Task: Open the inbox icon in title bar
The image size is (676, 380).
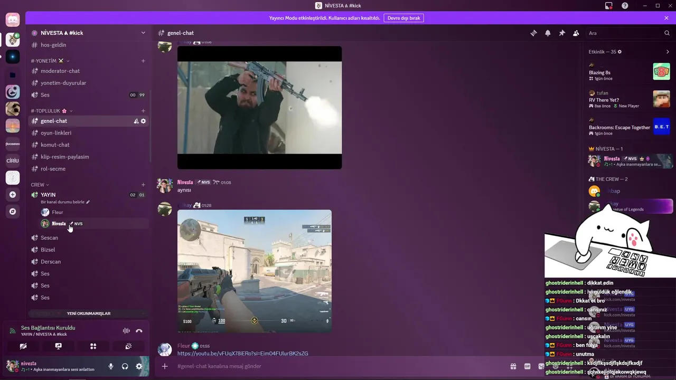Action: pyautogui.click(x=609, y=5)
